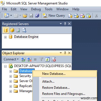The image size is (101, 101).
Task: Select Integration Services server type icon
Action: pos(24,30)
